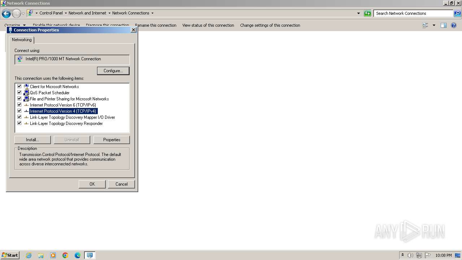462x260 pixels.
Task: Open Google Chrome from the taskbar
Action: pyautogui.click(x=65, y=255)
